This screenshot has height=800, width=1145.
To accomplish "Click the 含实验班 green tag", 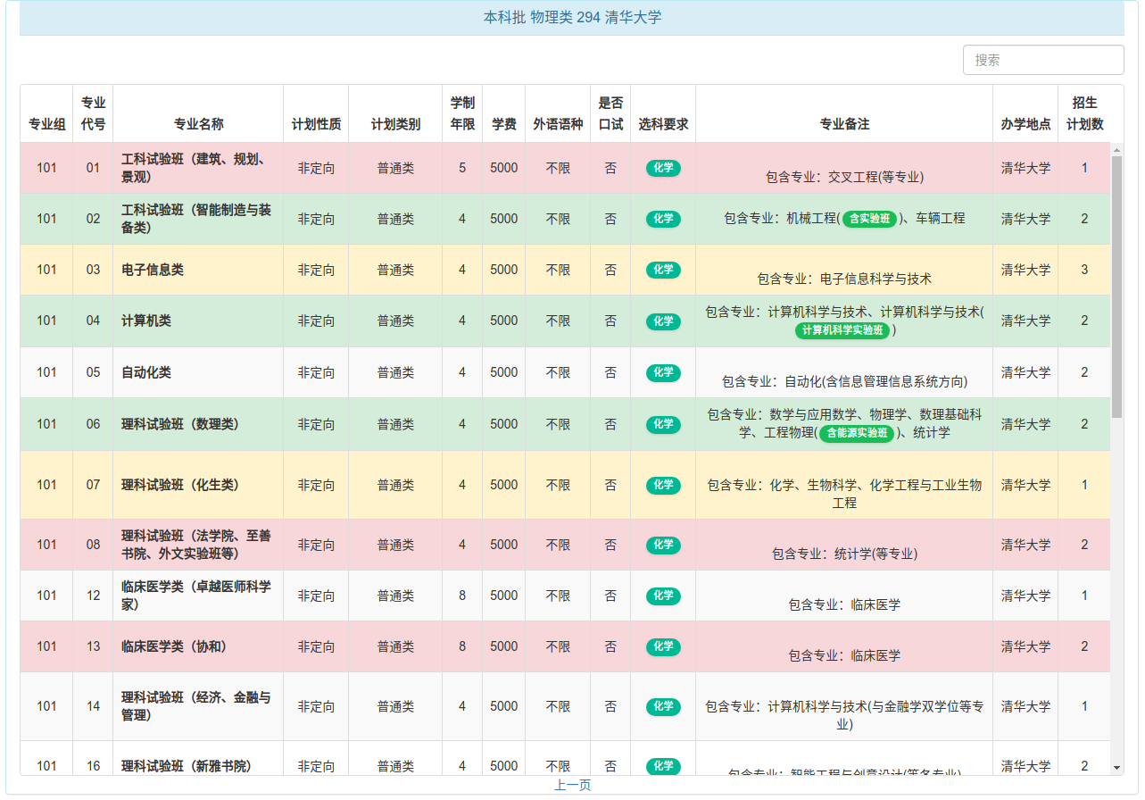I will coord(869,219).
